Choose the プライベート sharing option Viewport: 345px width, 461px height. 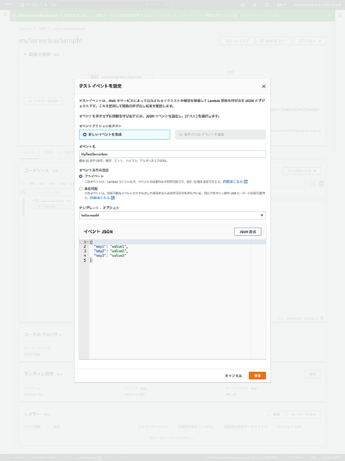(x=80, y=176)
